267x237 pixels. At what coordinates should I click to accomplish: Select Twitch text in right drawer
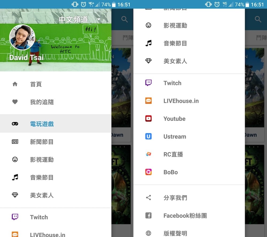point(172,83)
